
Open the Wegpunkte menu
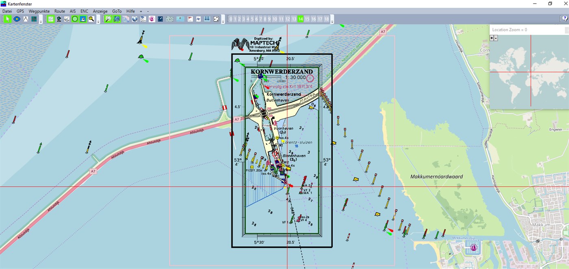(39, 11)
